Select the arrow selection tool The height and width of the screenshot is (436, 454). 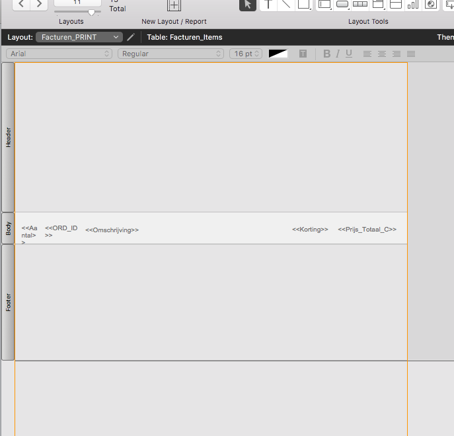point(247,5)
